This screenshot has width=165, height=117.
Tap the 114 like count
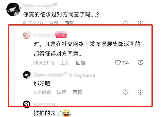tap(125, 63)
